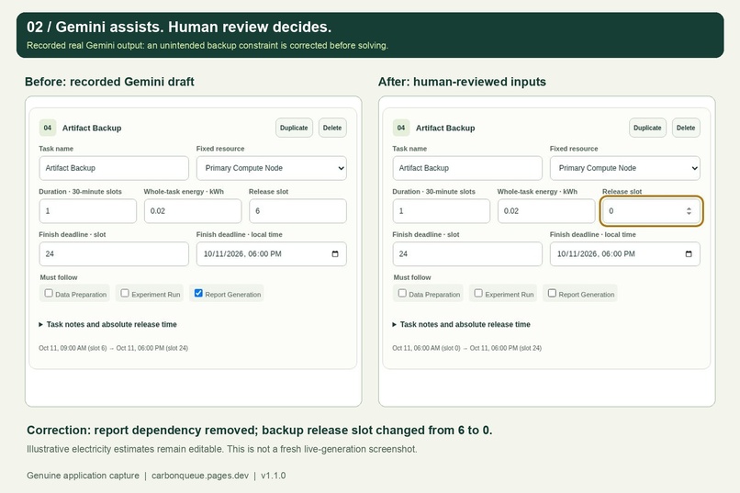740x493 pixels.
Task: Click Finish deadline local time field in After panel
Action: click(x=625, y=253)
